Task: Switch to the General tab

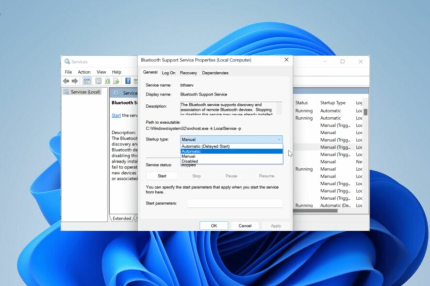Action: point(150,72)
